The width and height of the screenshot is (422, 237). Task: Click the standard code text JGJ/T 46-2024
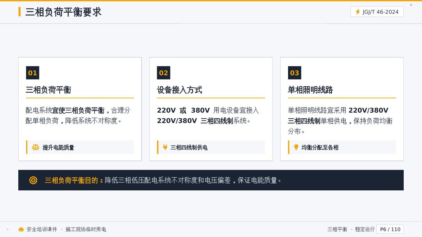point(381,12)
